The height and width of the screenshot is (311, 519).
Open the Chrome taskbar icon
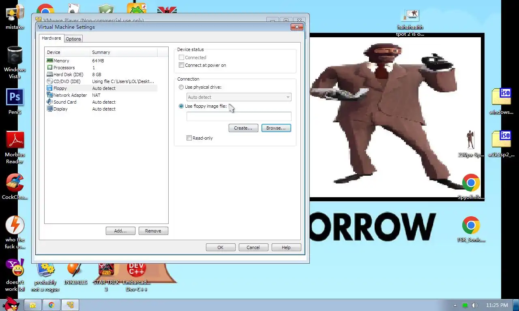click(51, 305)
